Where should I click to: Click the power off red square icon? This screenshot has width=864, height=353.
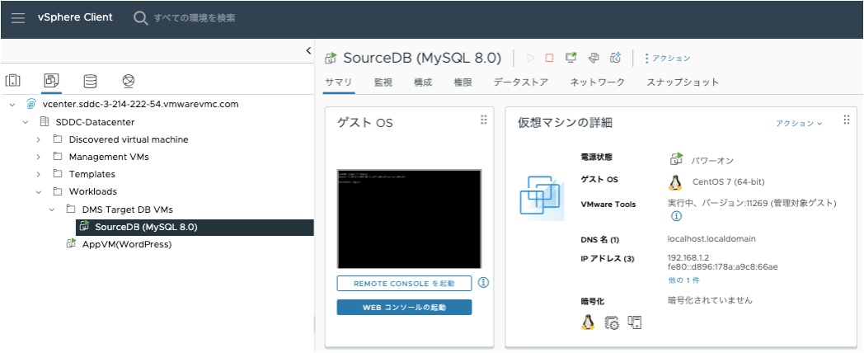click(549, 58)
